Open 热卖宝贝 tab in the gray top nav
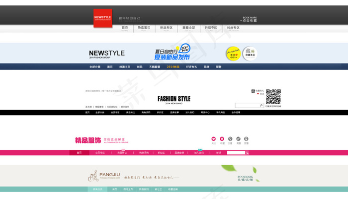The width and height of the screenshot is (348, 199). pyautogui.click(x=144, y=28)
